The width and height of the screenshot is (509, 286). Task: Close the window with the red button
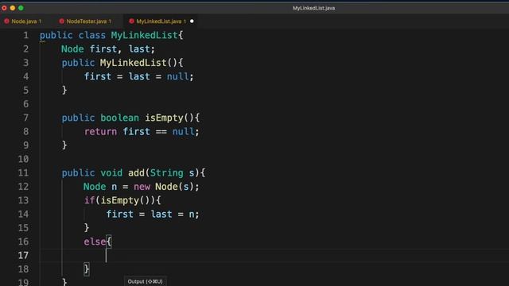coord(4,8)
